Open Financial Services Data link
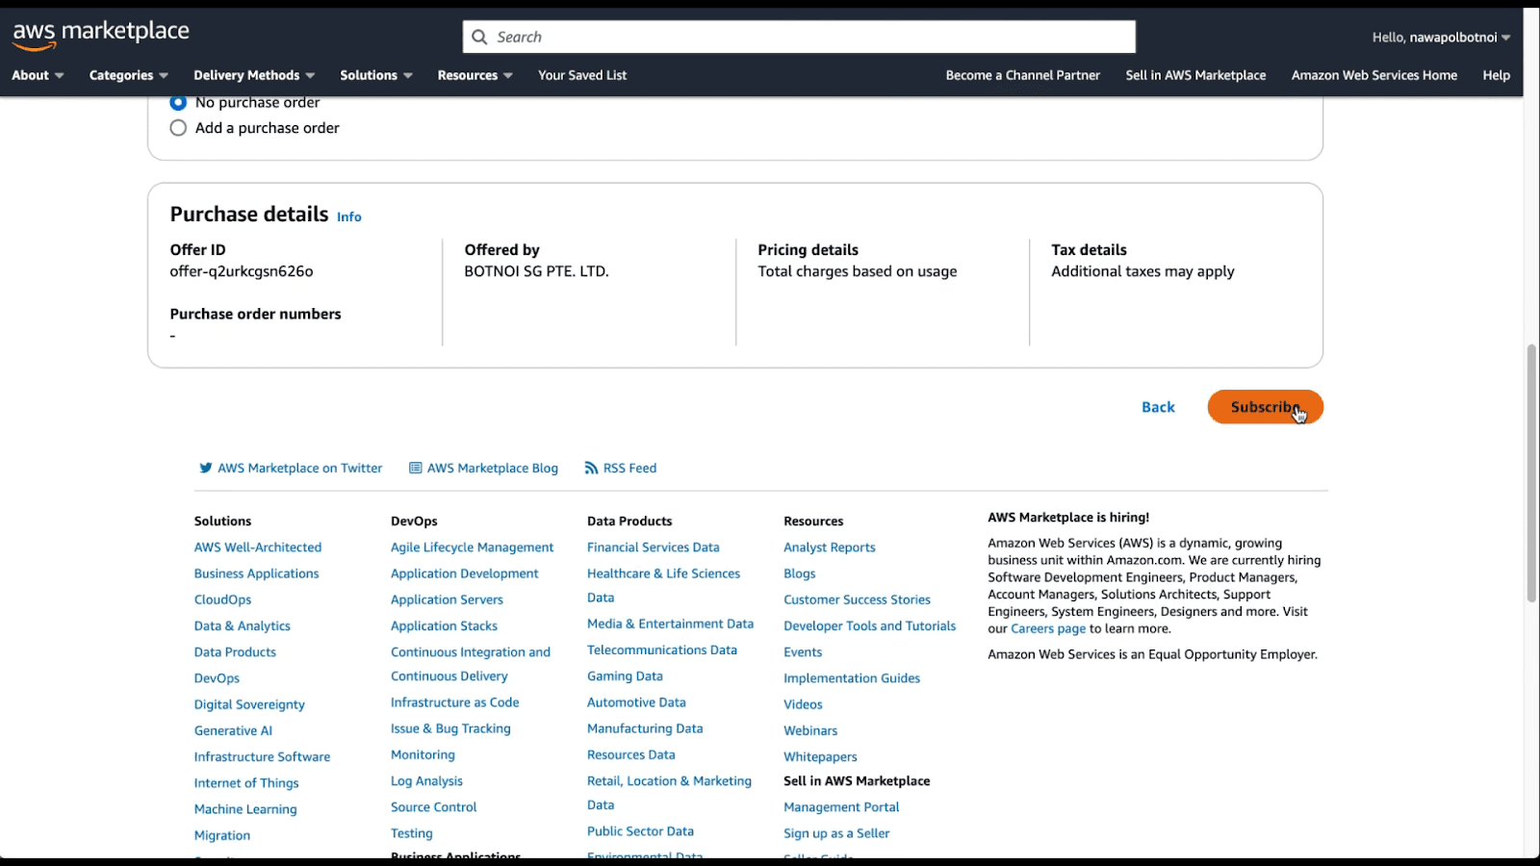Image resolution: width=1540 pixels, height=866 pixels. click(653, 547)
